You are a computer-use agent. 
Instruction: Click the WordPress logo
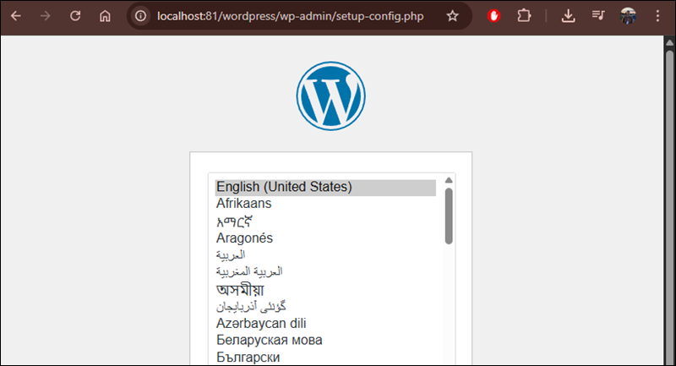(330, 96)
